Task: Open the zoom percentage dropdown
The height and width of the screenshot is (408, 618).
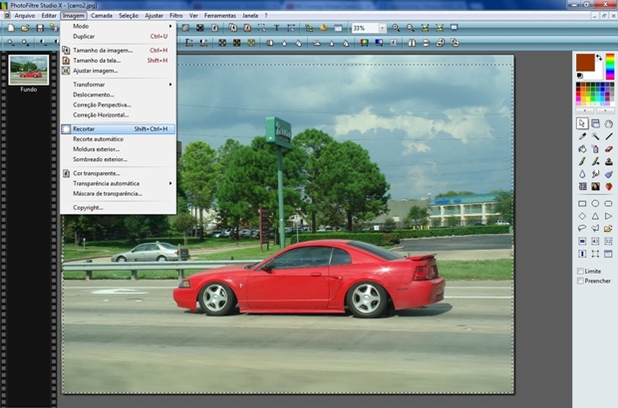Action: pyautogui.click(x=382, y=28)
